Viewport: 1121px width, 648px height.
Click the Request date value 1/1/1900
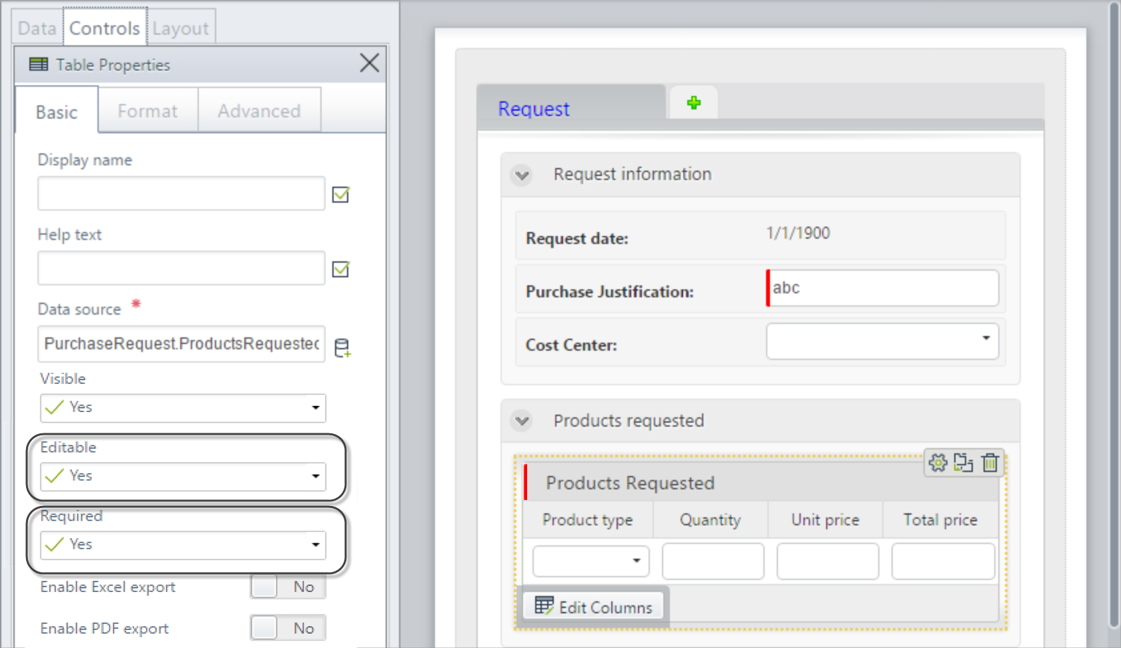[798, 233]
